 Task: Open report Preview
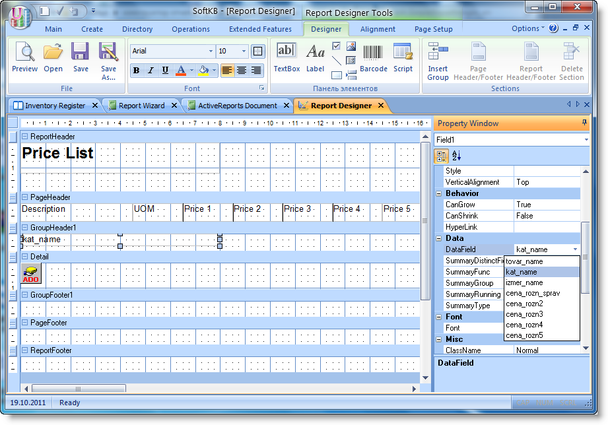[x=25, y=57]
